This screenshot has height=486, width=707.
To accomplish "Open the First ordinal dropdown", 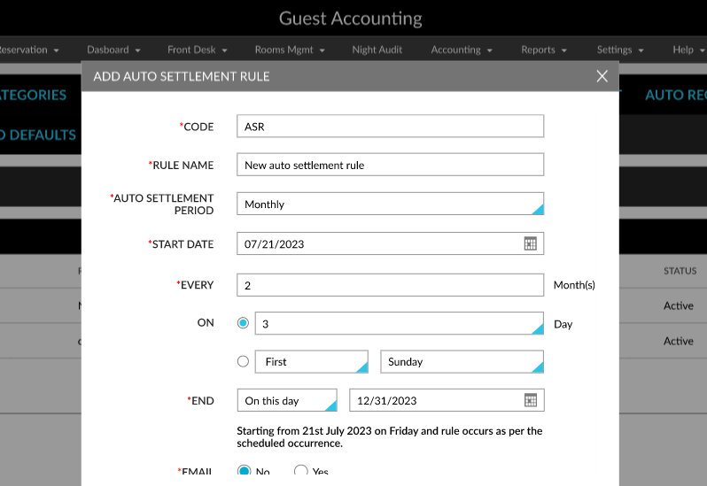I will coord(312,362).
